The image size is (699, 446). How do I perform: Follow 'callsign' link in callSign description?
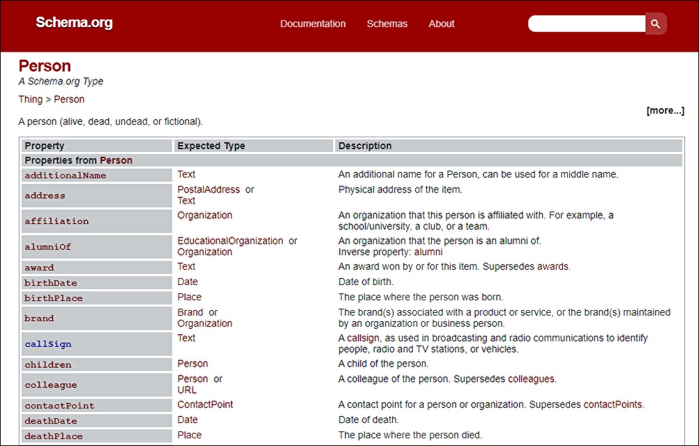(363, 338)
